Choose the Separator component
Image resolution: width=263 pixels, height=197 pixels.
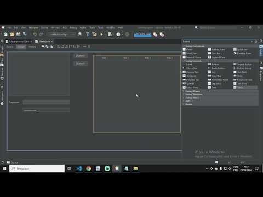[215, 84]
